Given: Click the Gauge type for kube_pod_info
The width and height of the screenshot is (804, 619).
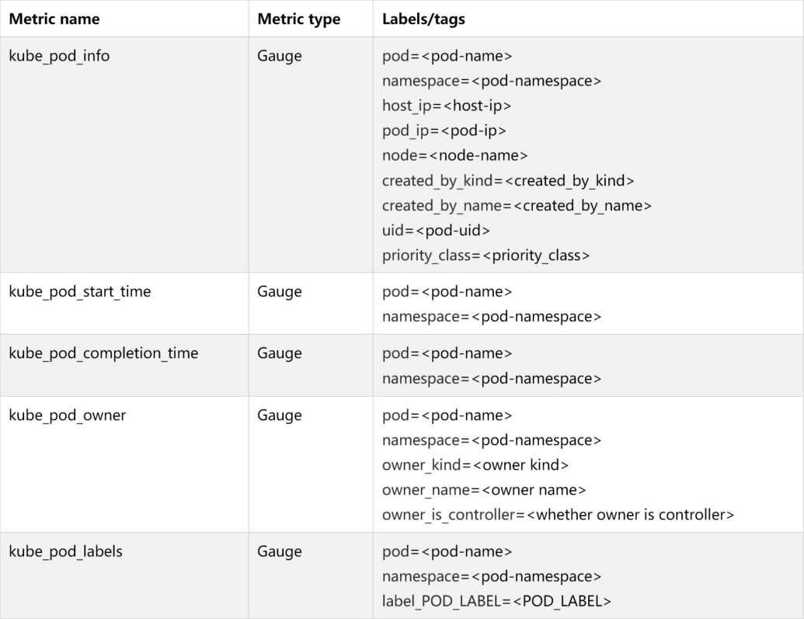Looking at the screenshot, I should coord(280,56).
